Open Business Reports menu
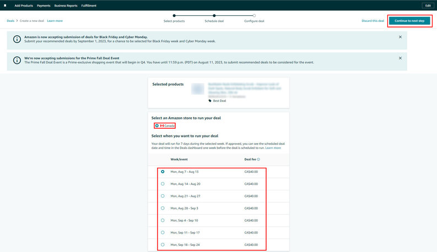 (66, 6)
